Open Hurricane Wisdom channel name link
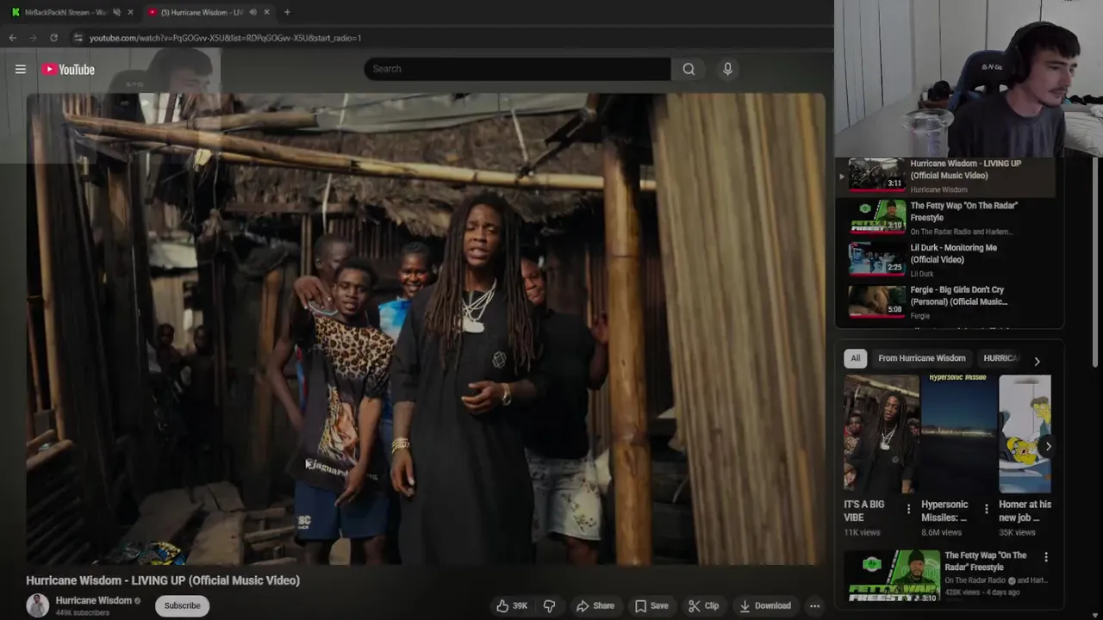This screenshot has height=620, width=1103. [93, 600]
